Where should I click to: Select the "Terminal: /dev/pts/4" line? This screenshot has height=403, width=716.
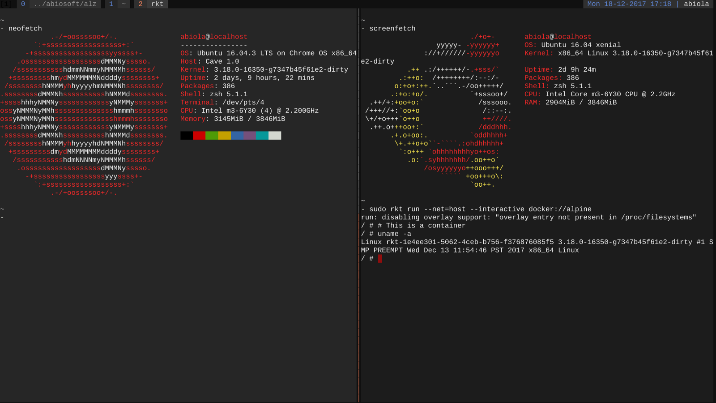click(222, 103)
